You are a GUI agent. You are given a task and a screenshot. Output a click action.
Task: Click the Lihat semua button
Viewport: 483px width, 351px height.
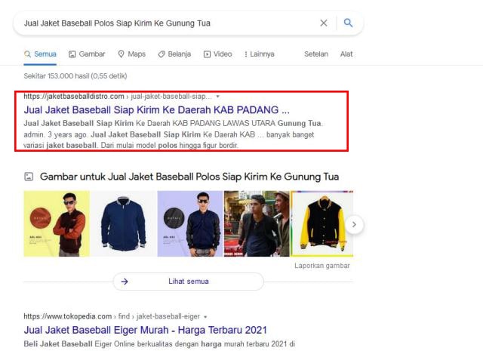pos(188,282)
